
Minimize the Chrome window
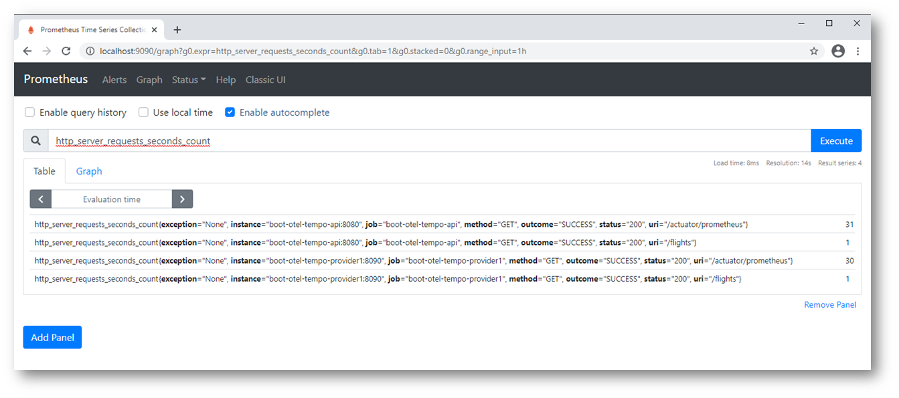coord(801,23)
